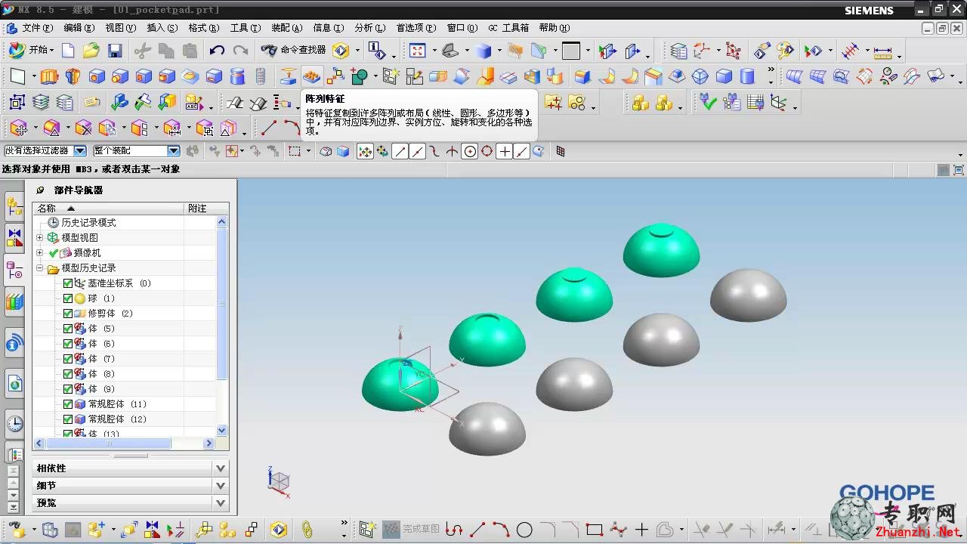967x544 pixels.
Task: Open the 视图(V) menu
Action: 120,28
